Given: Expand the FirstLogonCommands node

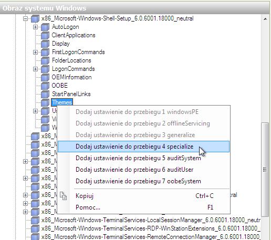Looking at the screenshot, I should click(35, 52).
